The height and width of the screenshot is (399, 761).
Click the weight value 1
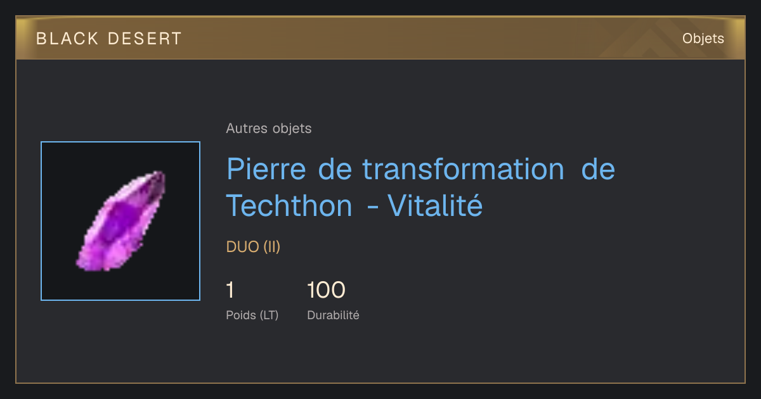230,290
